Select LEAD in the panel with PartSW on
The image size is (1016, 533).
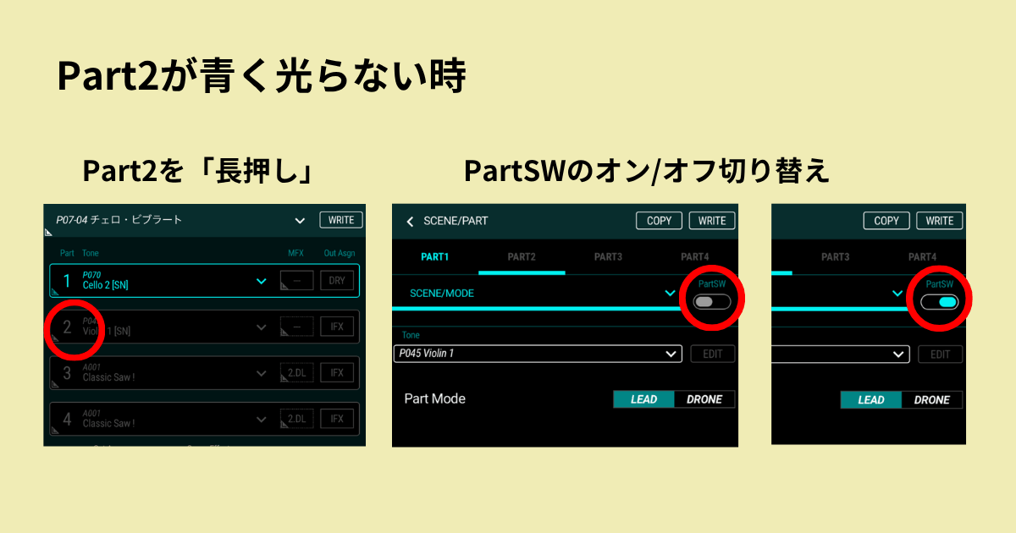click(871, 399)
